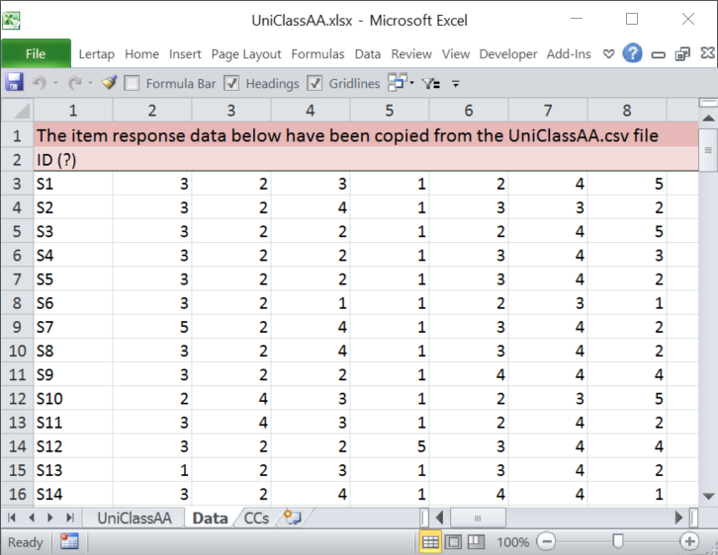Click the Save icon in quick access toolbar
This screenshot has height=555, width=718.
tap(15, 83)
